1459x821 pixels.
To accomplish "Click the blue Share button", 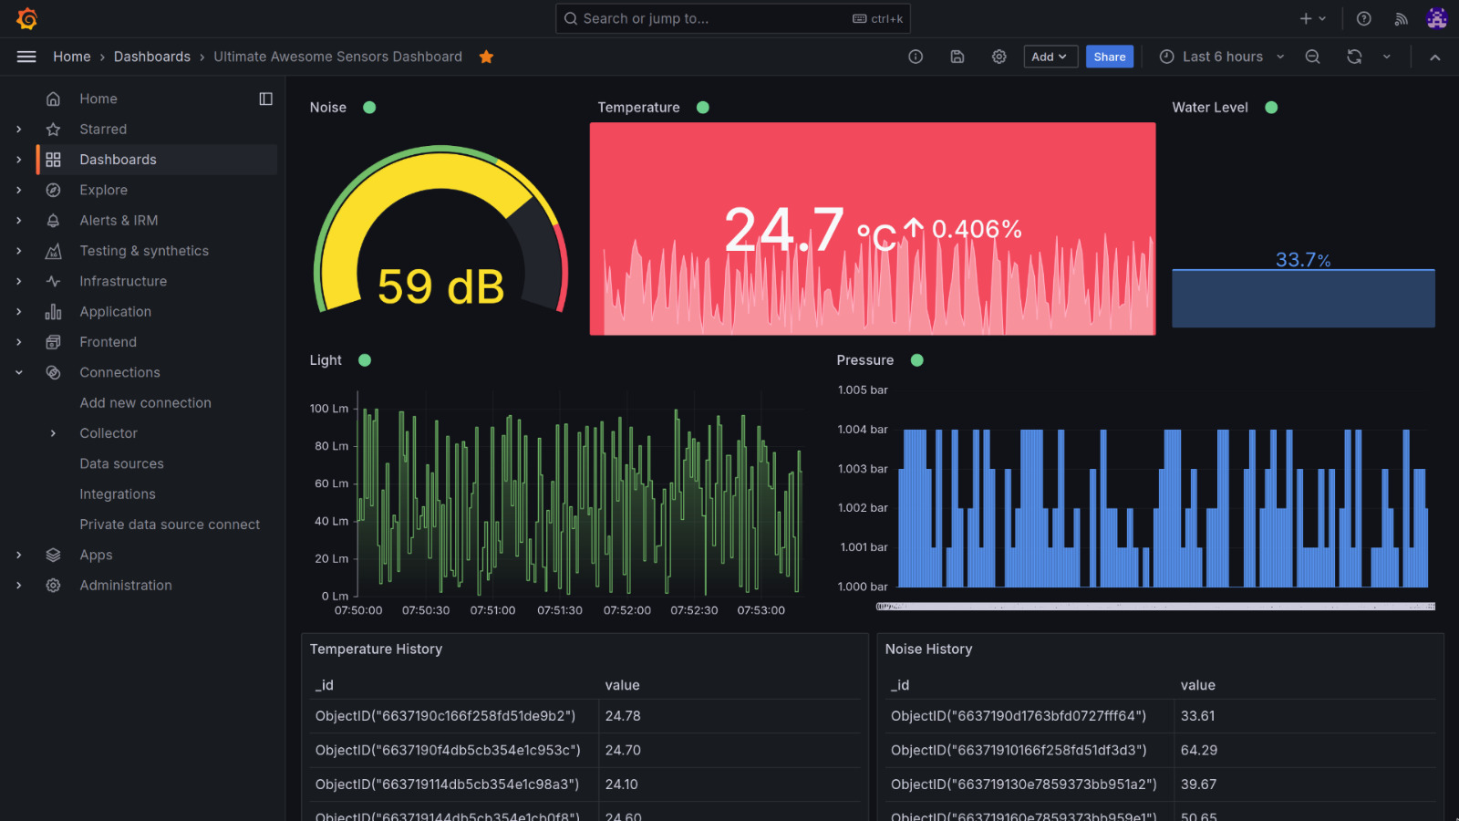I will coord(1109,57).
